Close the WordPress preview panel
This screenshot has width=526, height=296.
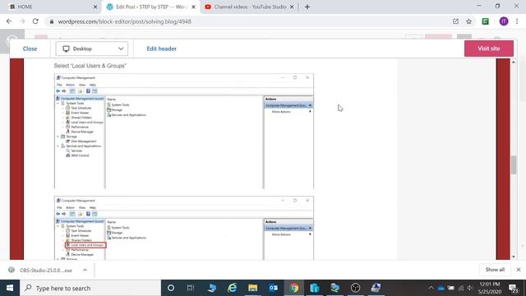(x=30, y=49)
